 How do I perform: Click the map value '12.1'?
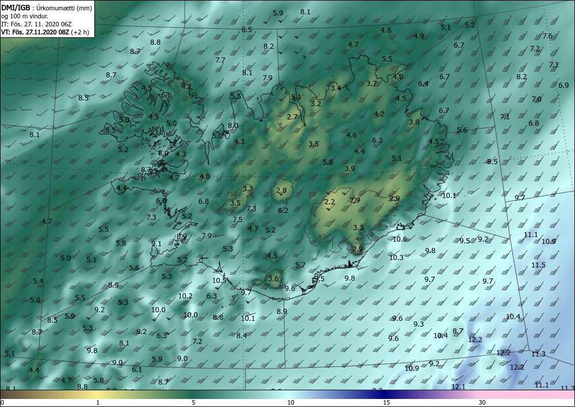[458, 386]
